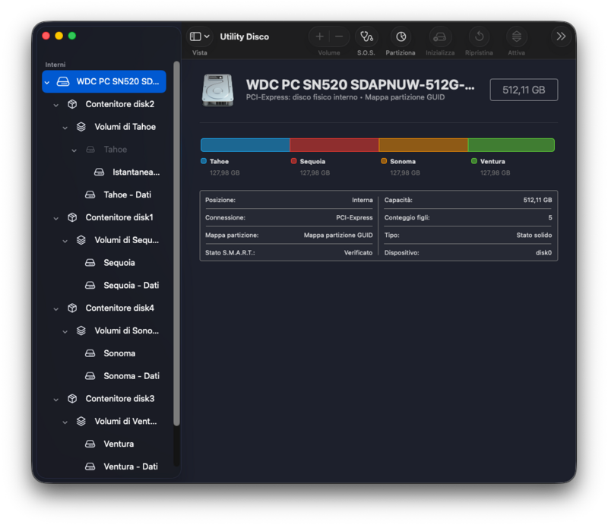Click the Inizializza erase icon
The height and width of the screenshot is (525, 608).
click(440, 36)
